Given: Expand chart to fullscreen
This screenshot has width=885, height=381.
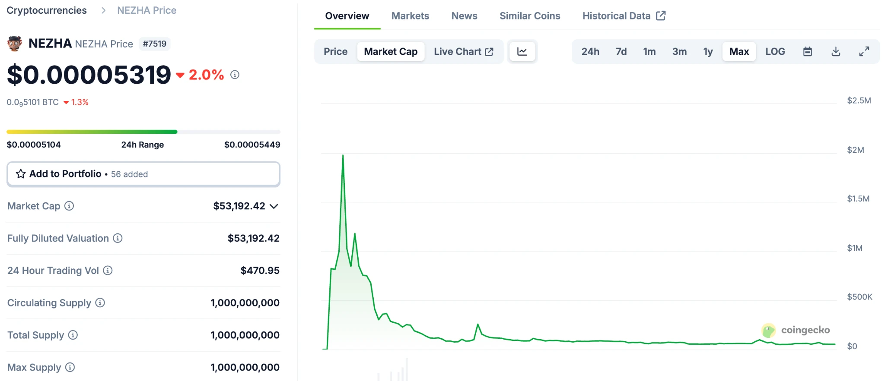Looking at the screenshot, I should coord(864,52).
